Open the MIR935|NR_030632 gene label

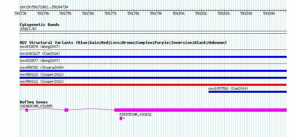click(136, 114)
